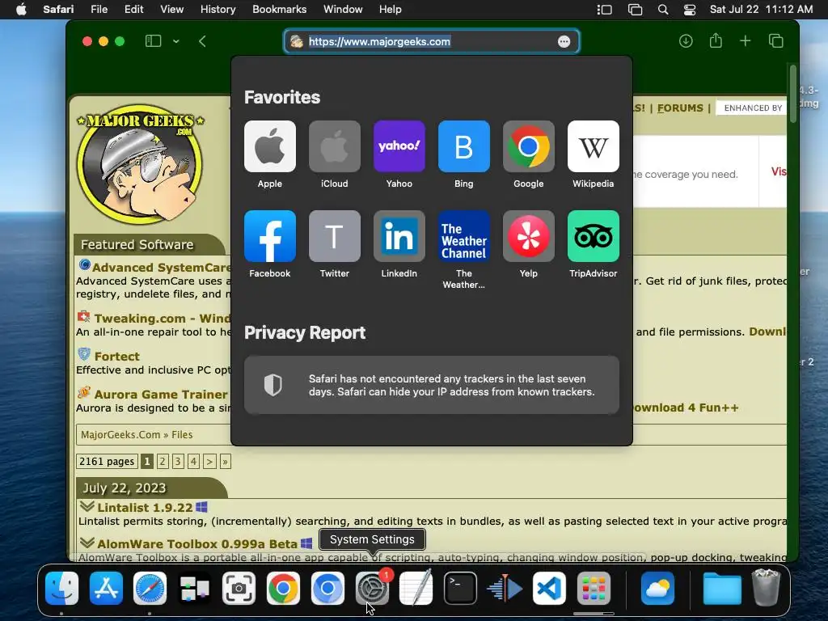Open the Trash from the Dock

point(766,587)
